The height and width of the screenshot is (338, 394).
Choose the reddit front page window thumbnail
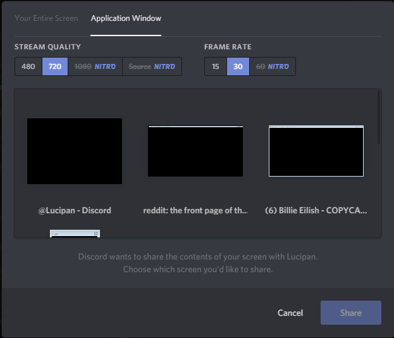195,151
